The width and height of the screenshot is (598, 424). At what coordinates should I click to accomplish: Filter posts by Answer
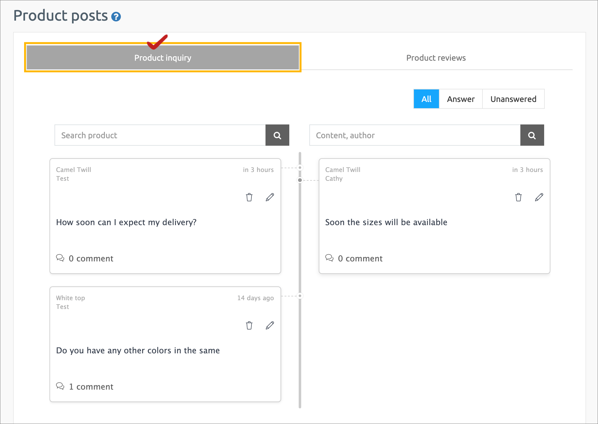pyautogui.click(x=461, y=99)
